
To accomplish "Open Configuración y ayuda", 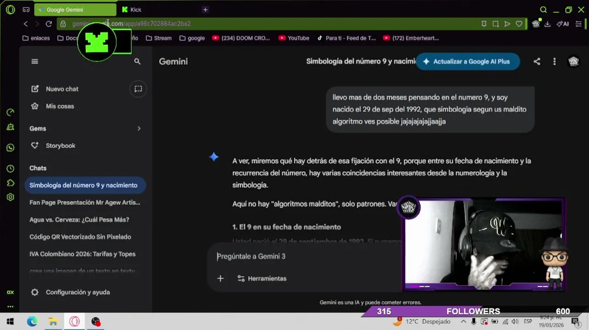I will pyautogui.click(x=71, y=292).
